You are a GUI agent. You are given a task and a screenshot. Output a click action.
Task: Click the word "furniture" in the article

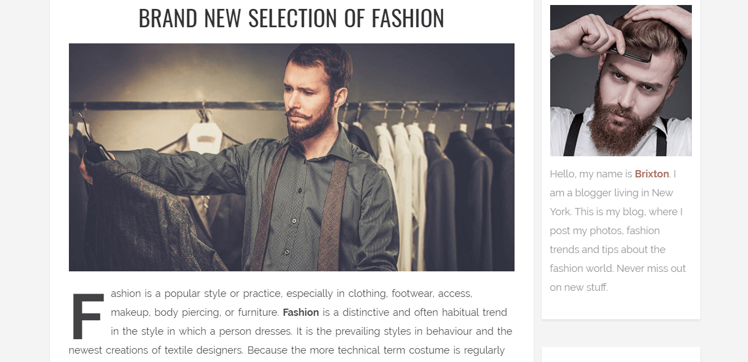(258, 313)
